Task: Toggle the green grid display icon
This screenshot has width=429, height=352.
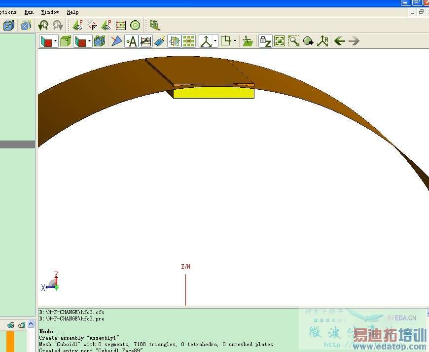Action: (x=189, y=41)
